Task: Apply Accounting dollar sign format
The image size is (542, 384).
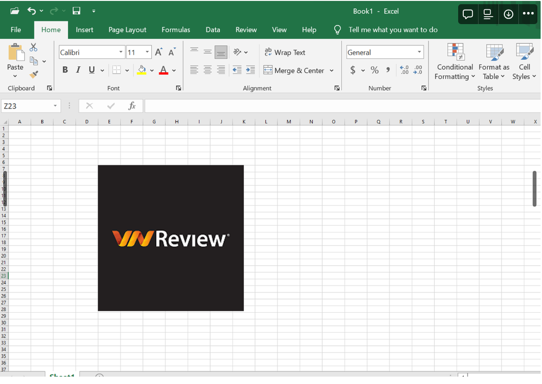Action: click(353, 70)
